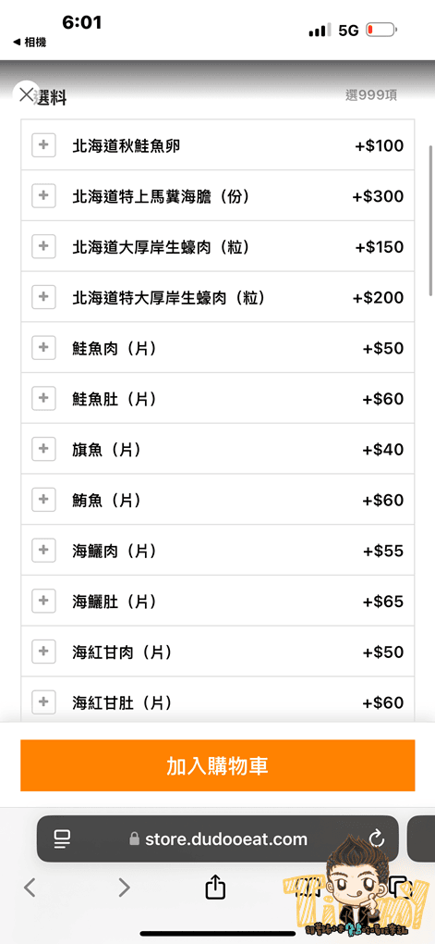Click the page scrollbar on right edge
Viewport: 435px width, 944px height.
click(x=430, y=219)
